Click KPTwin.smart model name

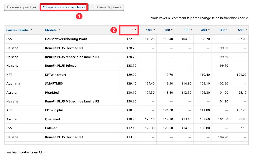(x=55, y=75)
